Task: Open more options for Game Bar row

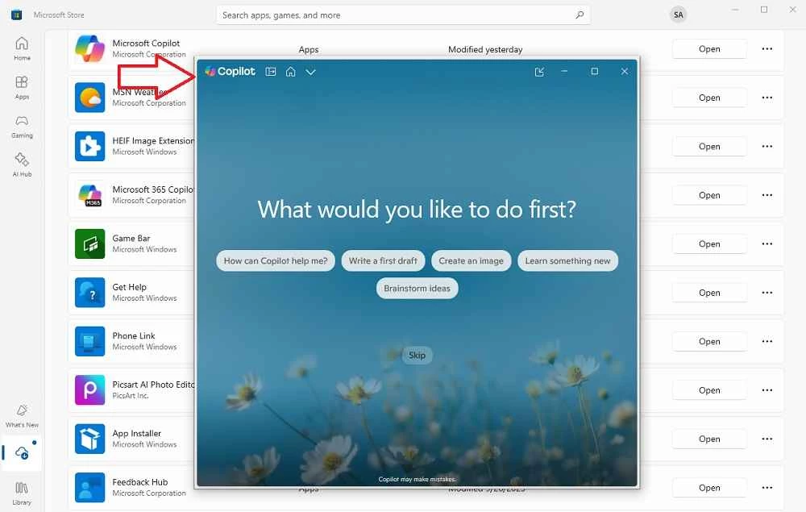Action: [x=767, y=244]
